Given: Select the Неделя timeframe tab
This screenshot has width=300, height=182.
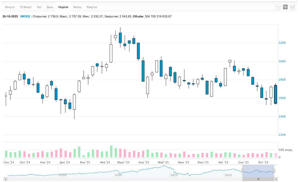Looking at the screenshot, I should [63, 7].
